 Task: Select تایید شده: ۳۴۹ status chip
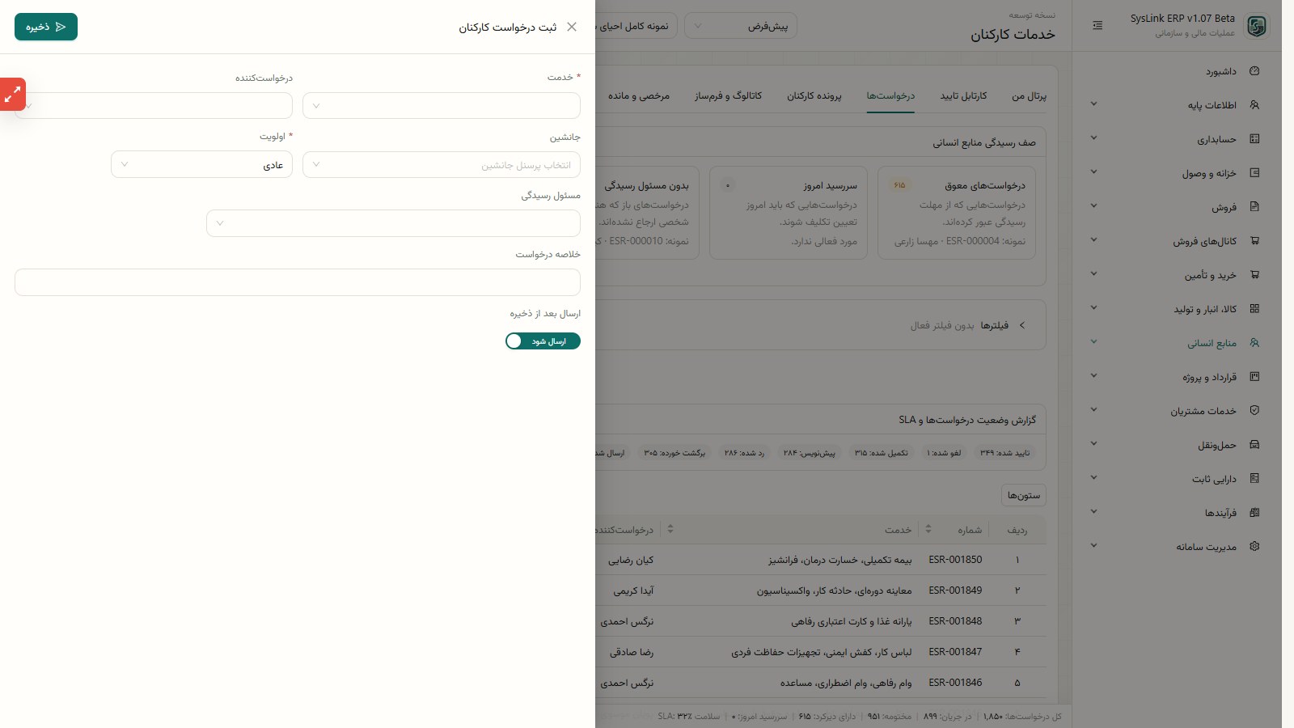(x=1005, y=453)
